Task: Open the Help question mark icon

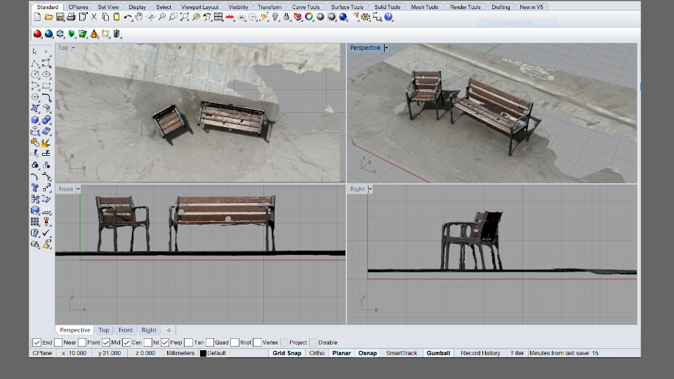Action: click(388, 17)
